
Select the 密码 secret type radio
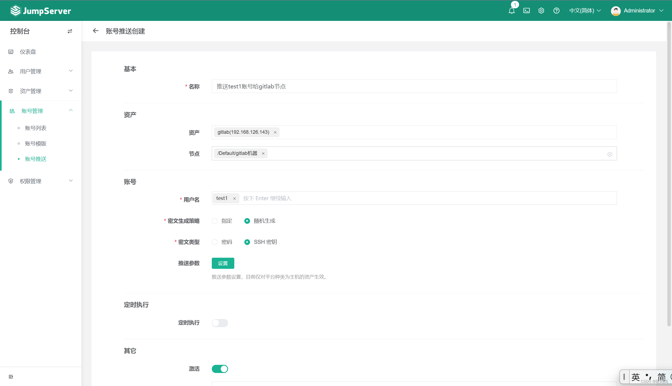point(215,242)
